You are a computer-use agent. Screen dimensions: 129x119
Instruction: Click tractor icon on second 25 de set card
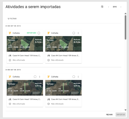pos(49,56)
